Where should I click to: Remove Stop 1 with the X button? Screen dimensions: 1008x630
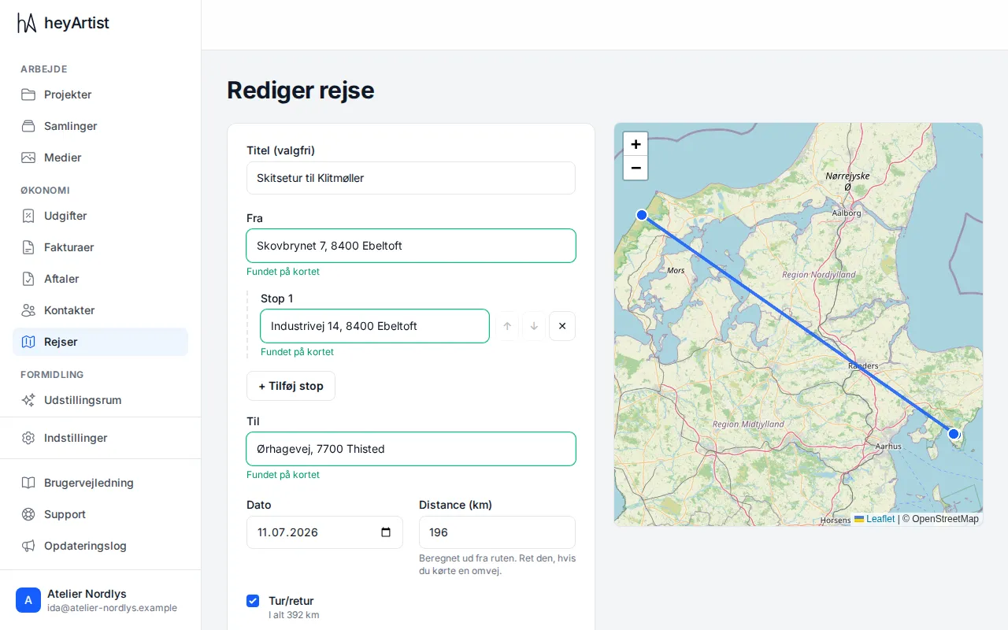coord(562,326)
